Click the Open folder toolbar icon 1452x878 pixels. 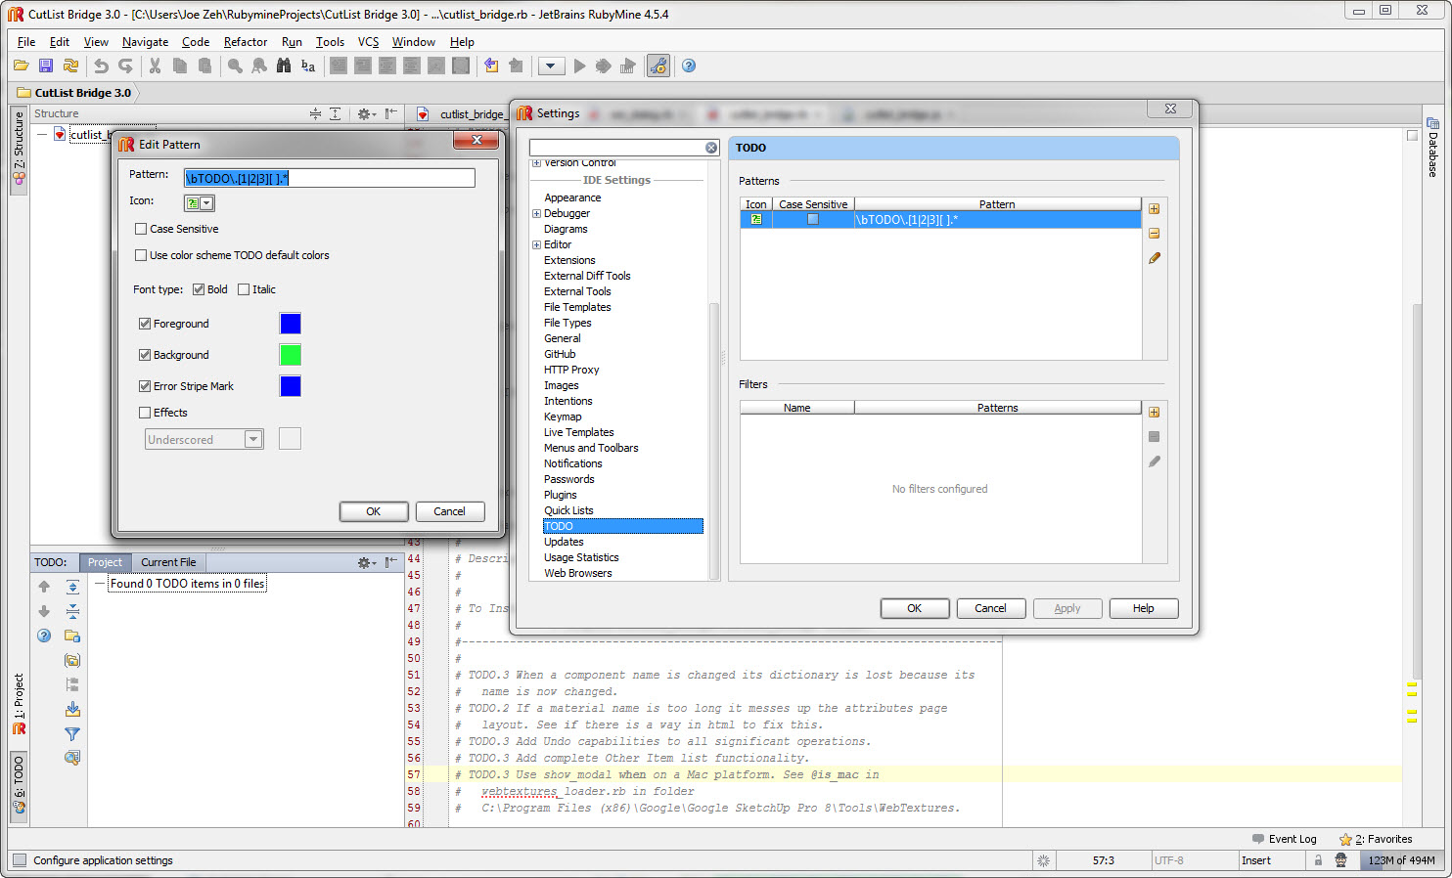[x=21, y=66]
